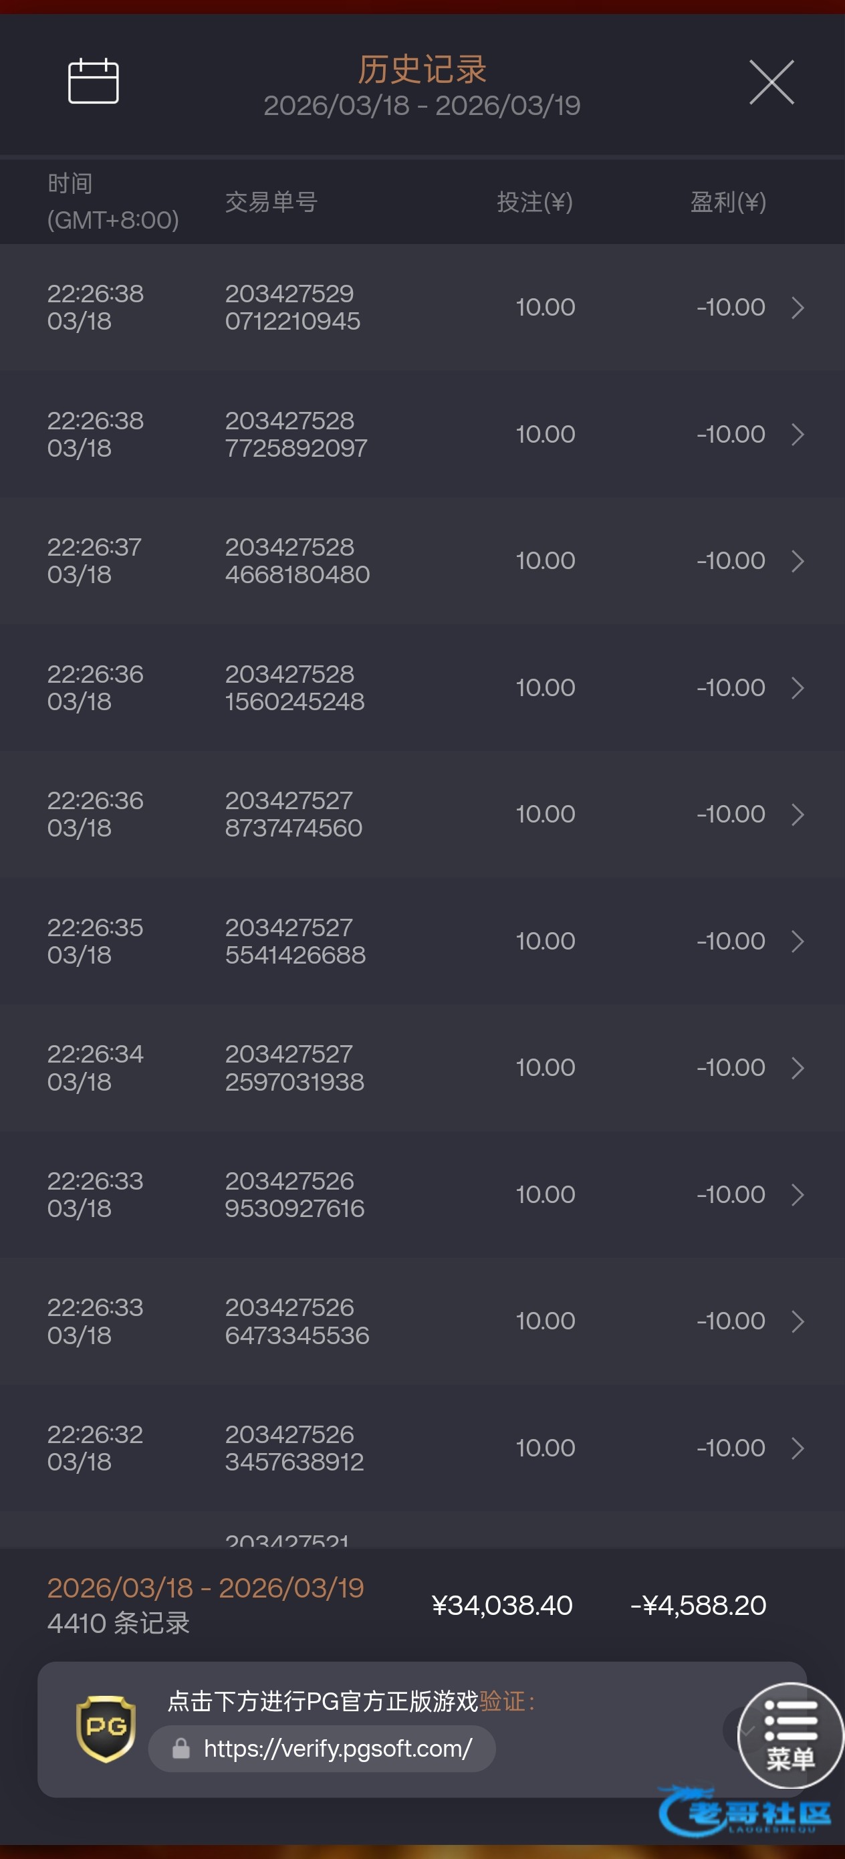Open details arrow for transaction 2597031938
The height and width of the screenshot is (1859, 845).
click(797, 1068)
